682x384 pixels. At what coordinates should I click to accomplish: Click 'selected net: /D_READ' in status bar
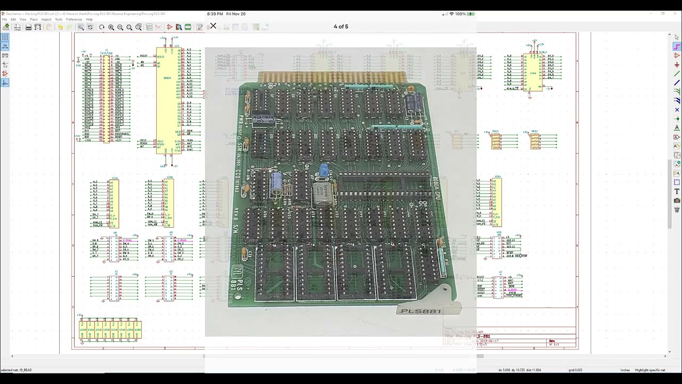[x=17, y=370]
